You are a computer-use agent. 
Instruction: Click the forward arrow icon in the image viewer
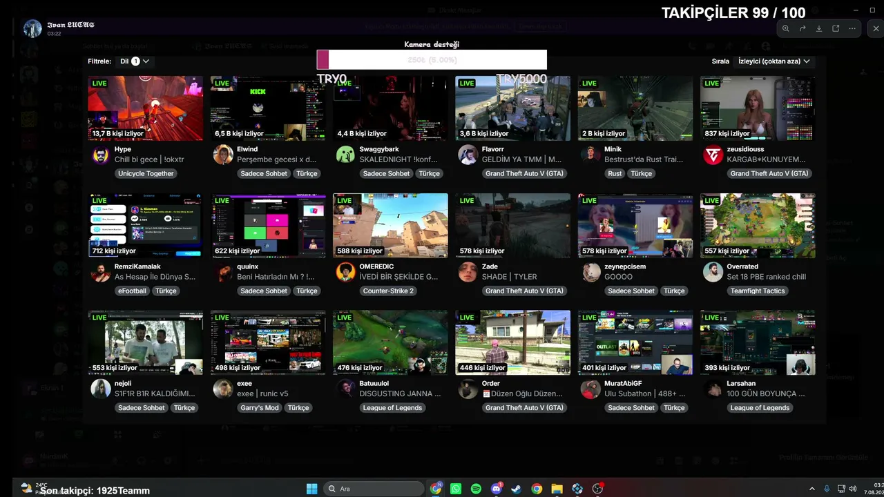[x=803, y=28]
